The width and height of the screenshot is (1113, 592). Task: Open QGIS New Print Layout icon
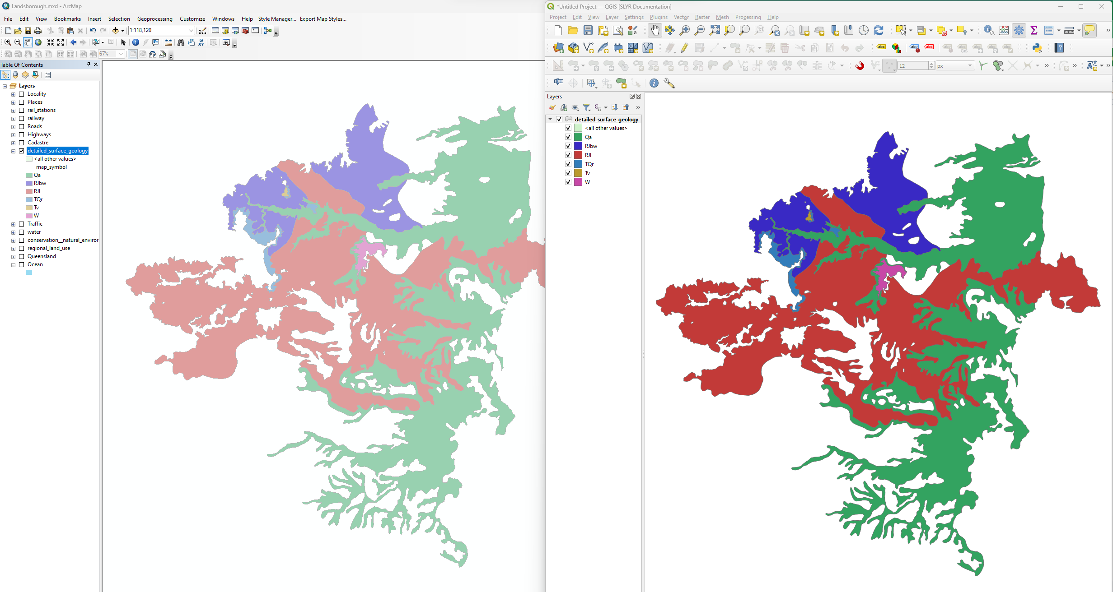[x=603, y=30]
